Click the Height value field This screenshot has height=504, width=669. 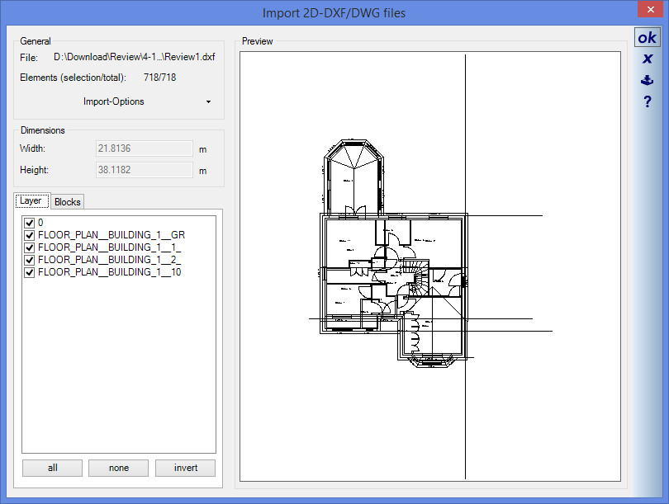click(x=145, y=170)
